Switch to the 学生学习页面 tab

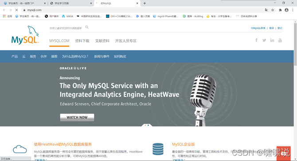tap(71, 3)
